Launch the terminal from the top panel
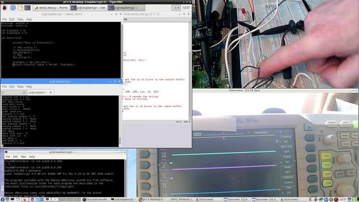Screen dimensions: 359x202 (27, 8)
